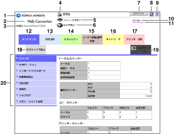
Task: Open インポート/エクスポート menu item
Action: coord(36,71)
